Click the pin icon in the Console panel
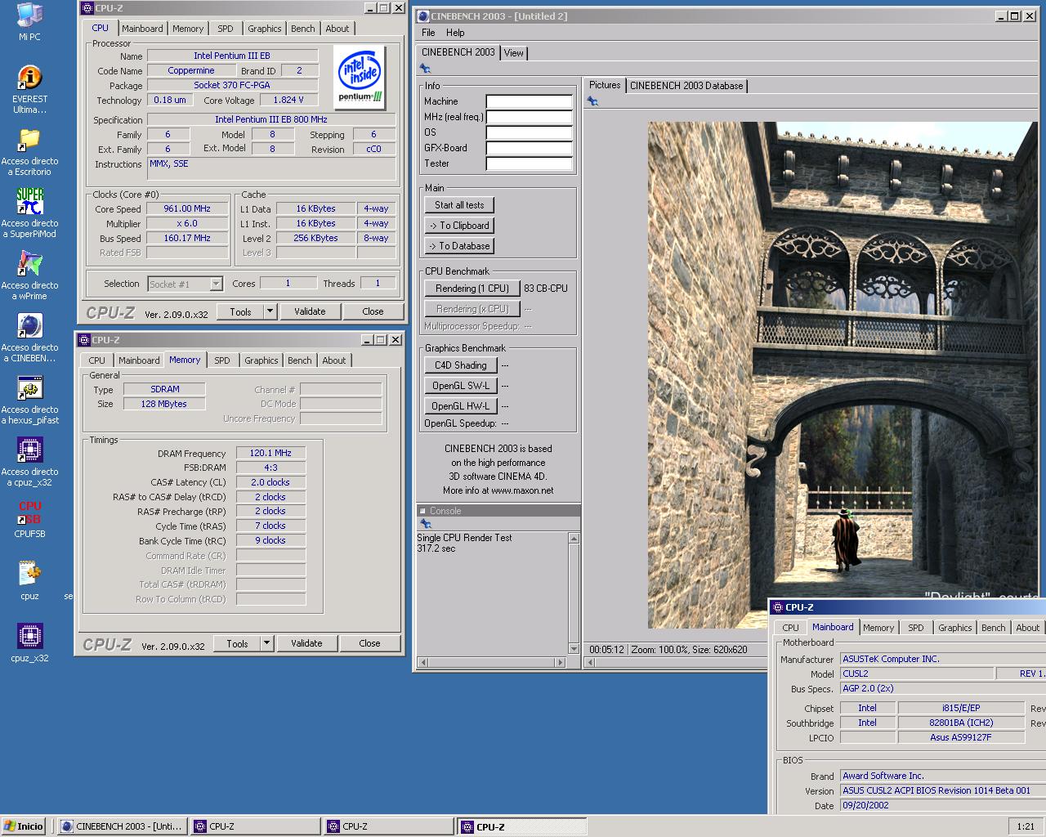Viewport: 1046px width, 837px height. pos(425,523)
